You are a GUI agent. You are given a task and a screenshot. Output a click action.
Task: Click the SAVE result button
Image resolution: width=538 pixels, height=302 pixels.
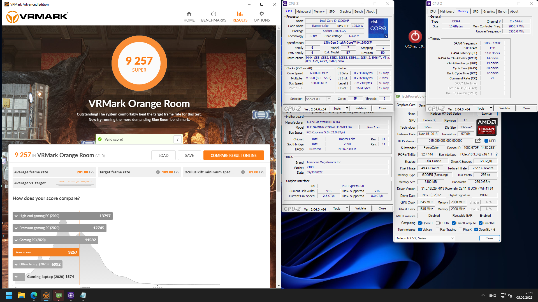click(x=189, y=155)
